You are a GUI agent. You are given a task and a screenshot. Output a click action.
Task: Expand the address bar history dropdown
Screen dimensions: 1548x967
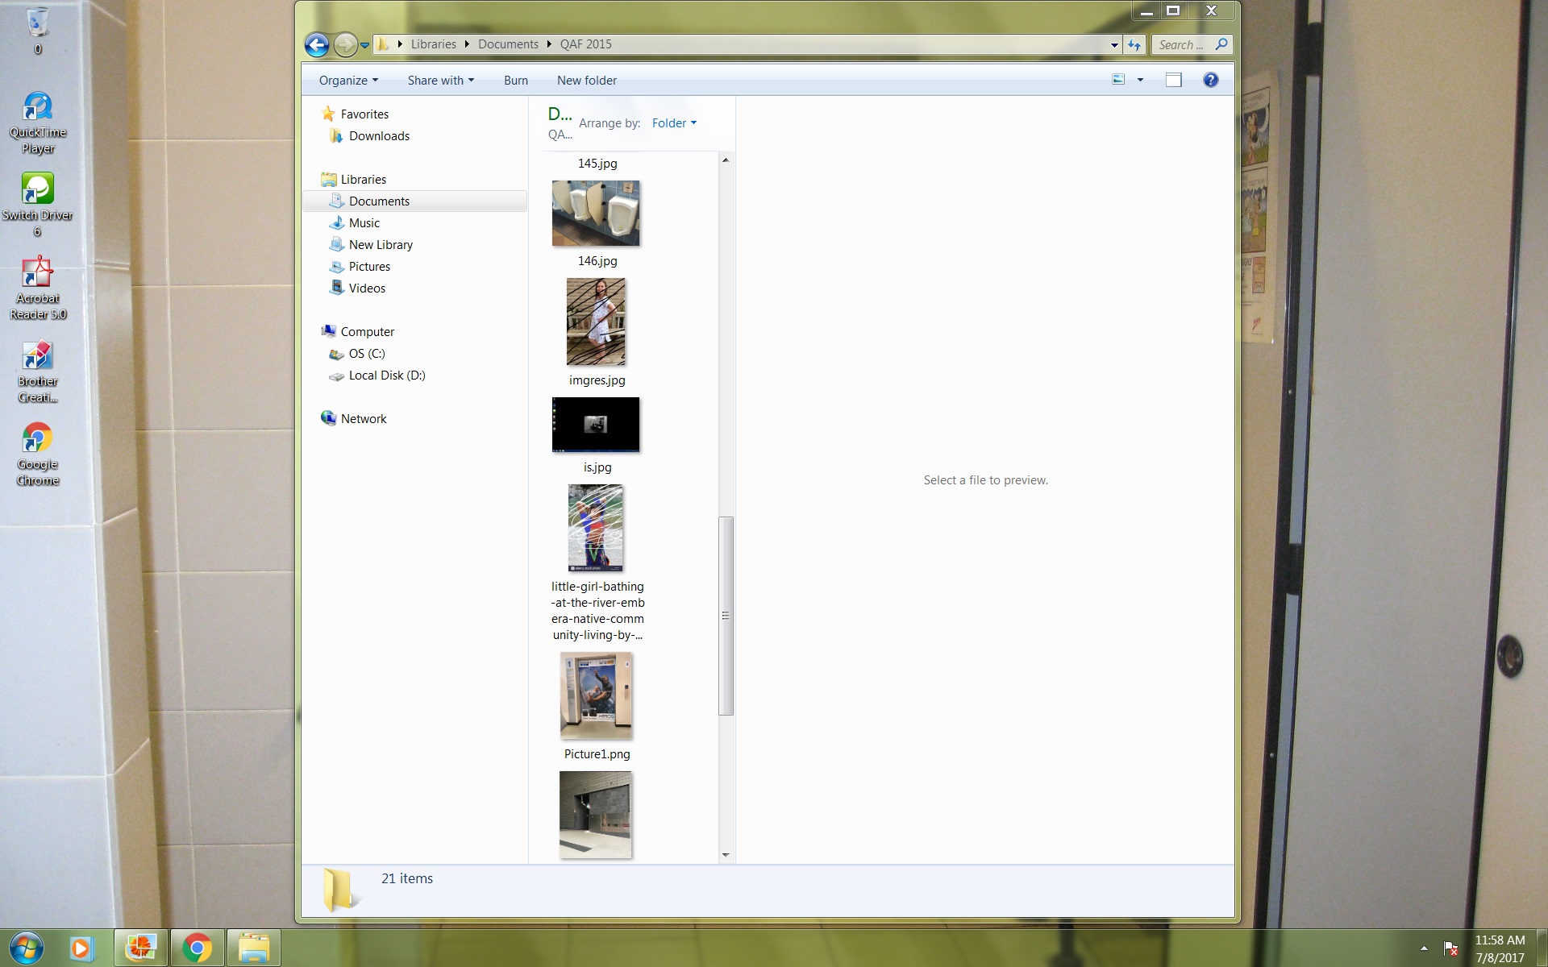tap(1114, 45)
